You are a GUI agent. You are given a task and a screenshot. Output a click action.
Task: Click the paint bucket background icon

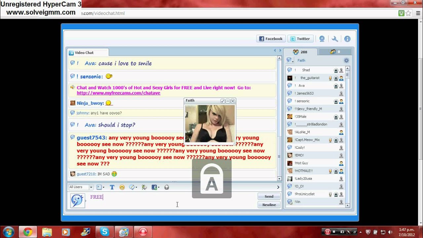144,187
